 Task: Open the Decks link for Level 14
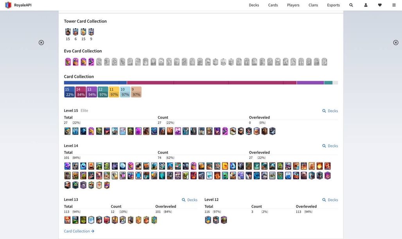coord(330,146)
